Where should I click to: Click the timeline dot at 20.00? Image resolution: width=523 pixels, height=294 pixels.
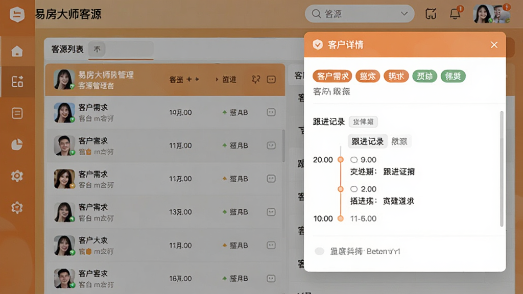pos(341,160)
